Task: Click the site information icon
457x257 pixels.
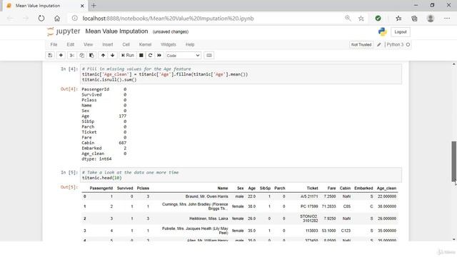Action: [x=75, y=19]
